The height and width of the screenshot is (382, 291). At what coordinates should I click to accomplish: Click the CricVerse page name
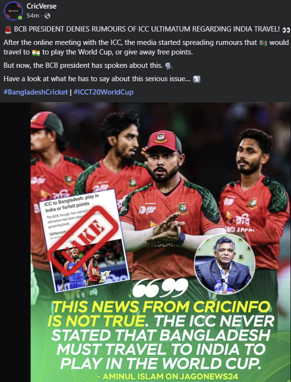point(41,6)
